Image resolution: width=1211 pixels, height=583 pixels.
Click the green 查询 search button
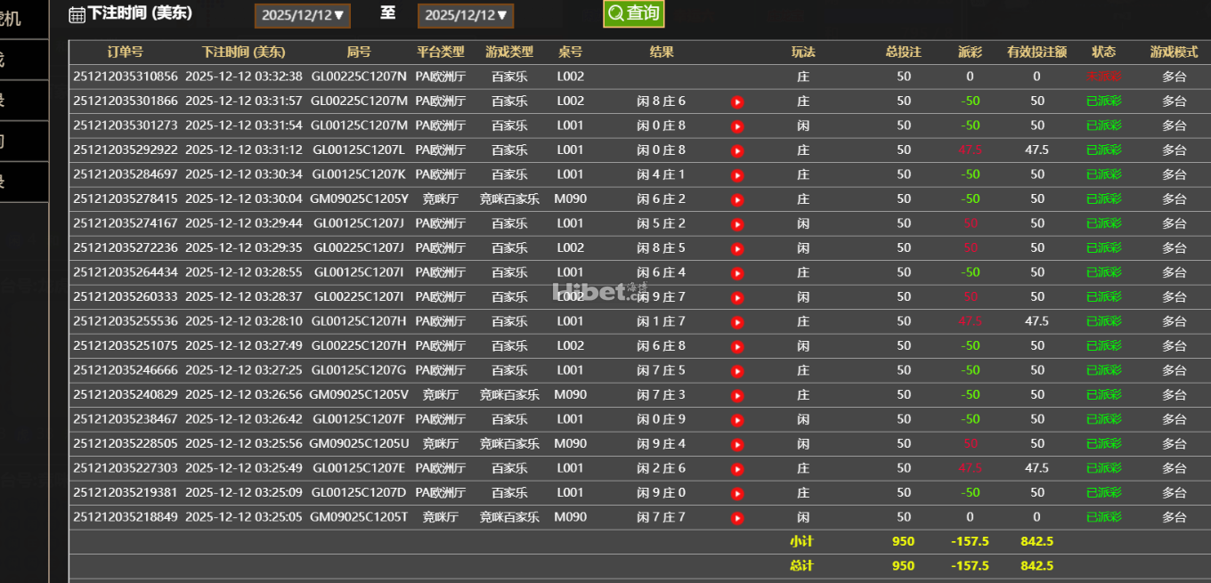pyautogui.click(x=633, y=13)
